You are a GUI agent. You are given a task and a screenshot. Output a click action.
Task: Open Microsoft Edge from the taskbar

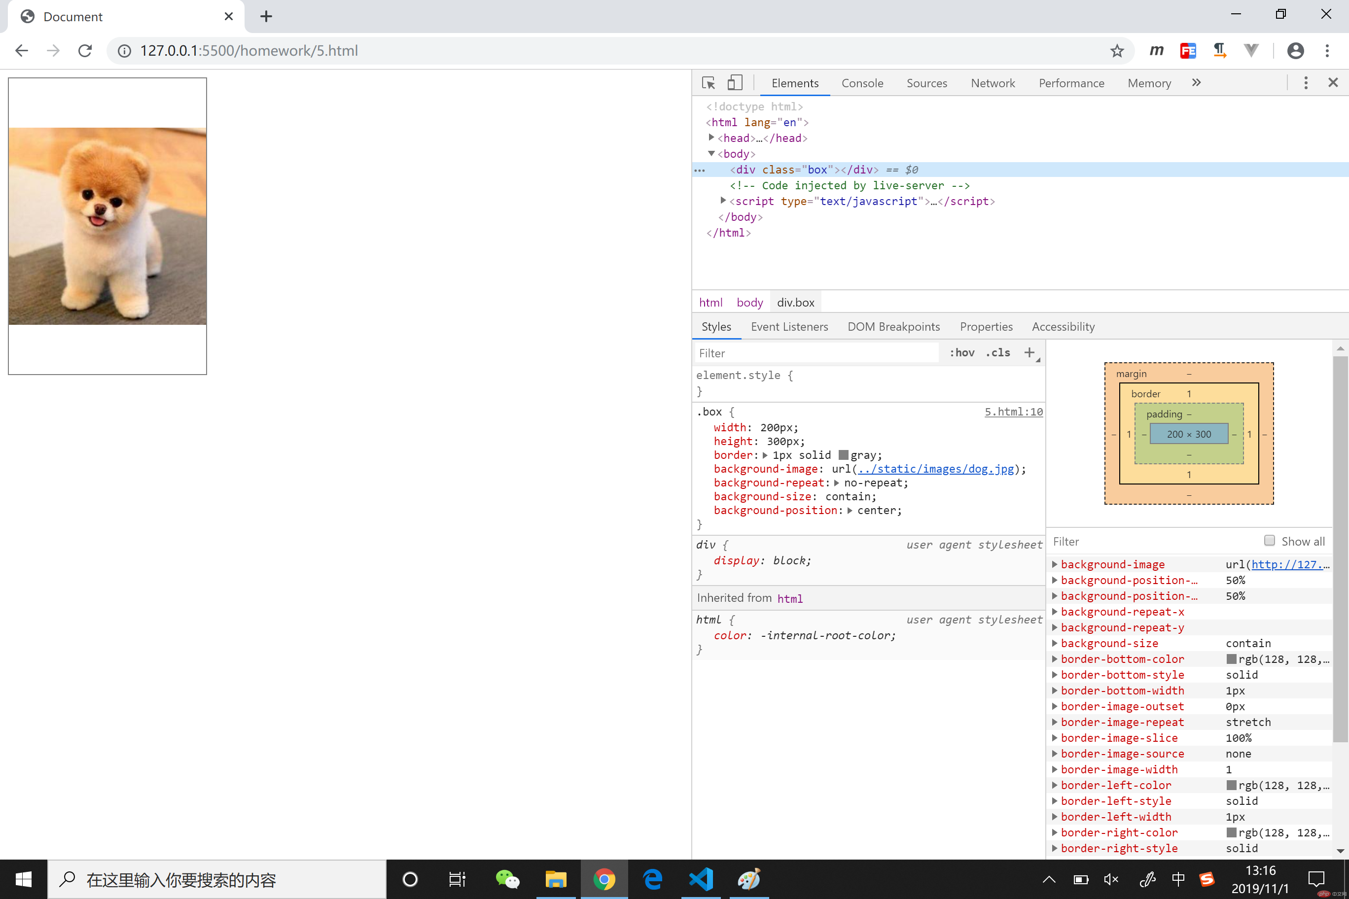tap(653, 879)
